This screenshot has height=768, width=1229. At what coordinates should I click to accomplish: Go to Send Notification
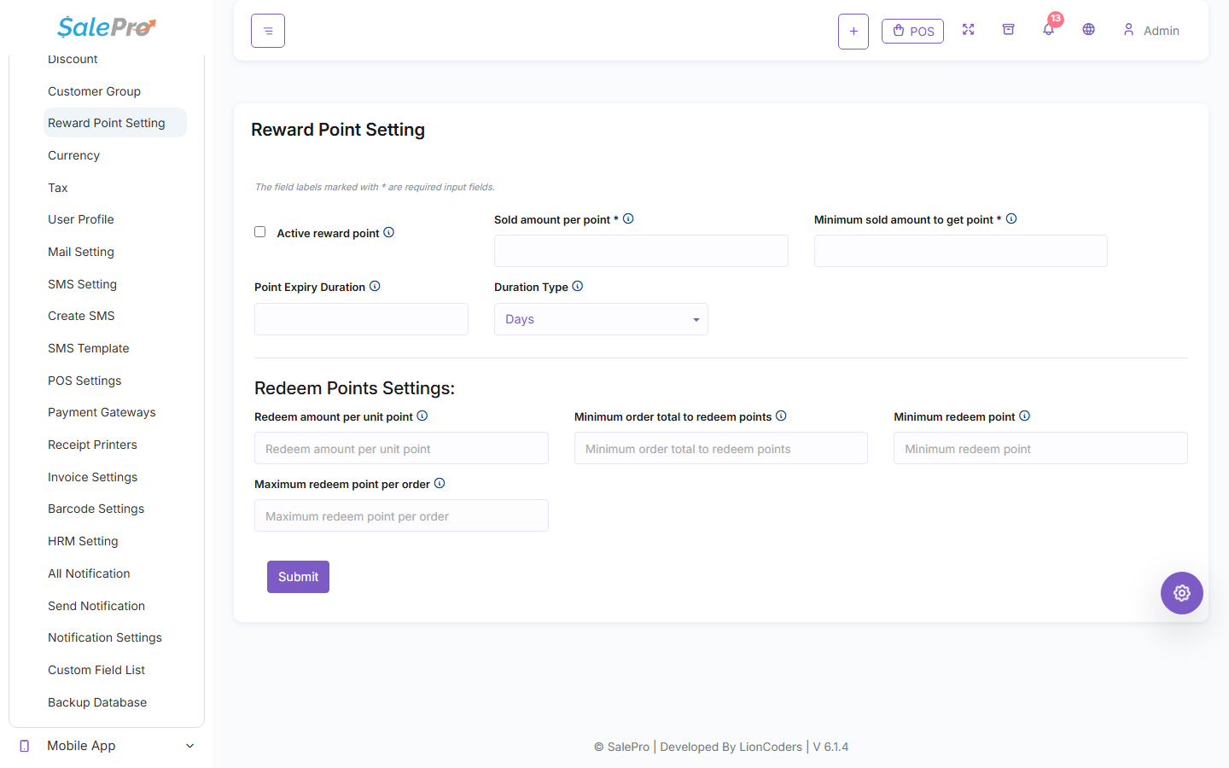point(96,606)
